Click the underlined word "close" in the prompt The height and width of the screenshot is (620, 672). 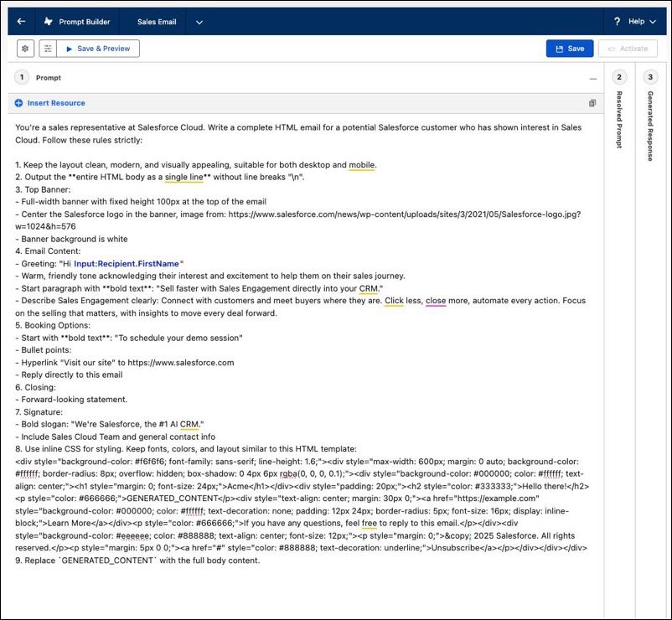(x=436, y=301)
